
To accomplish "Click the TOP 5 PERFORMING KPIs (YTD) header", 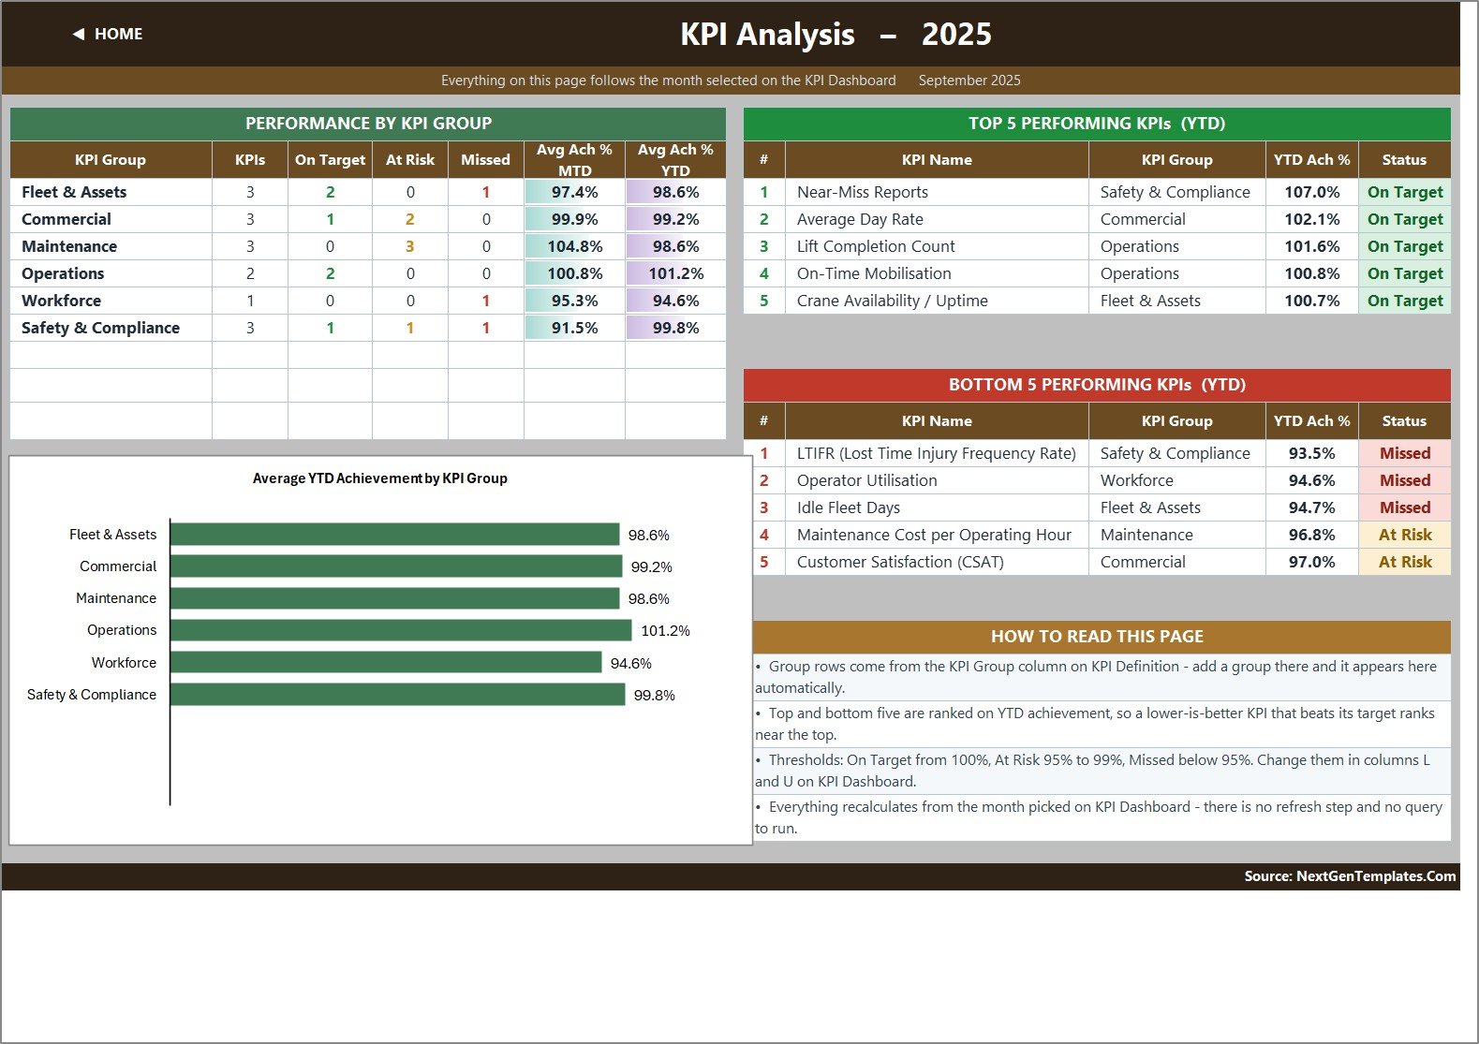I will [1097, 124].
